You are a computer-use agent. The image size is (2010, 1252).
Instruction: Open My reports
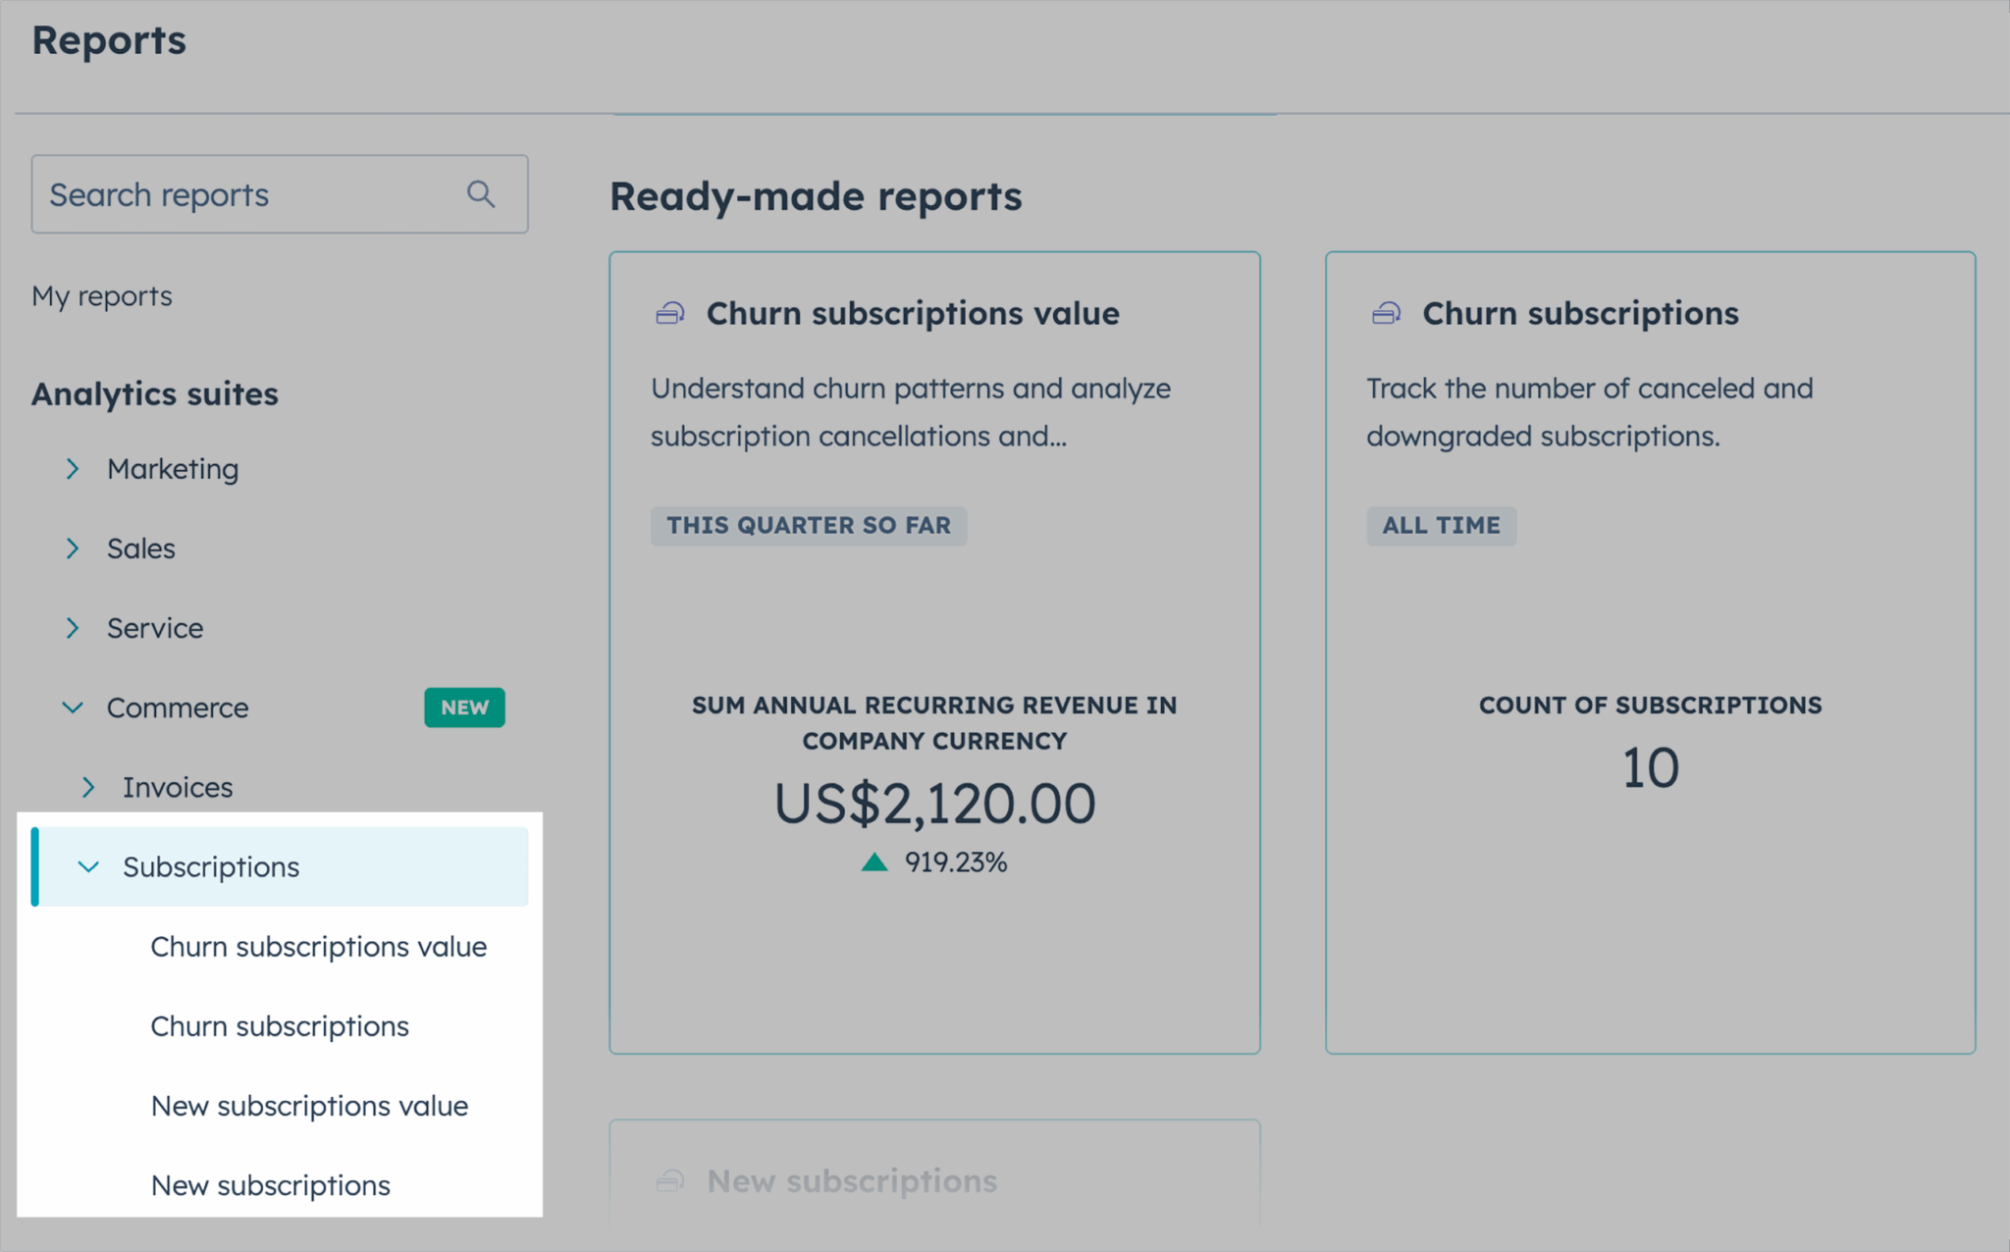[101, 295]
